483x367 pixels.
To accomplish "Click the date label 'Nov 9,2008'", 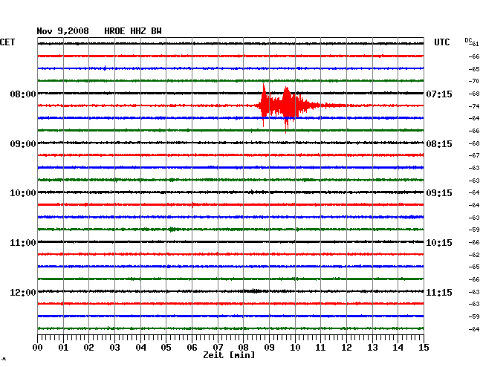I will [63, 31].
